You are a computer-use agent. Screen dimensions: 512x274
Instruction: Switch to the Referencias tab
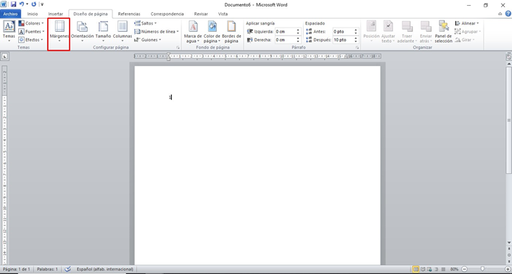tap(129, 14)
